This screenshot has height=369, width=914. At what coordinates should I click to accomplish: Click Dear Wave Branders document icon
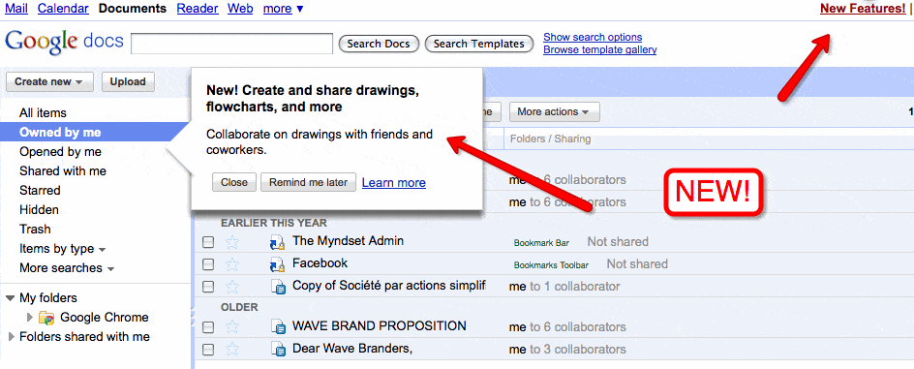279,350
